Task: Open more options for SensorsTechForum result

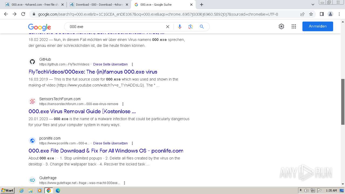Action: click(123, 104)
